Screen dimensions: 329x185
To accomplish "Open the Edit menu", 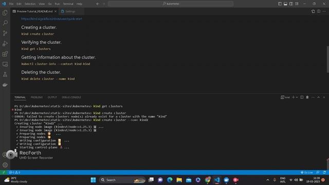I will pyautogui.click(x=19, y=4).
